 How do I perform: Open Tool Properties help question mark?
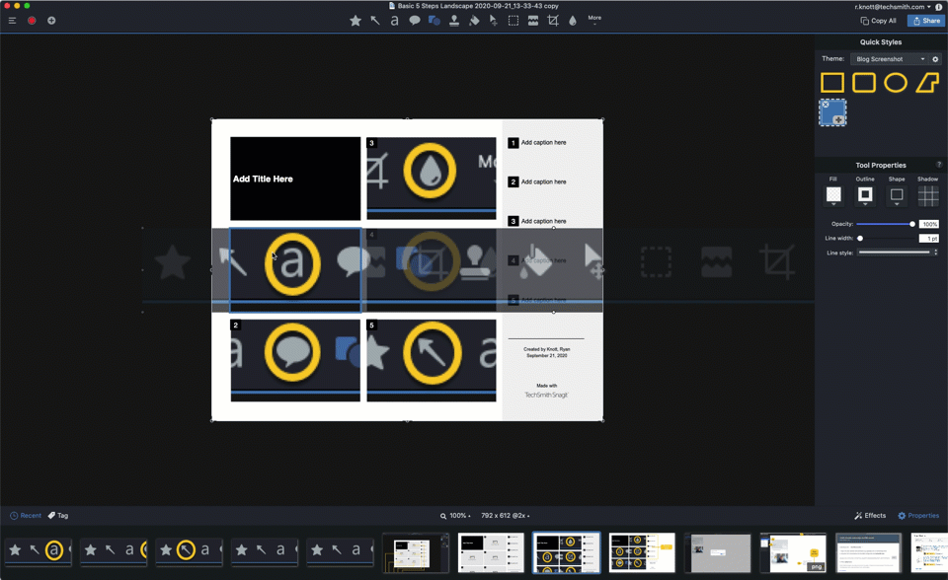[x=939, y=165]
